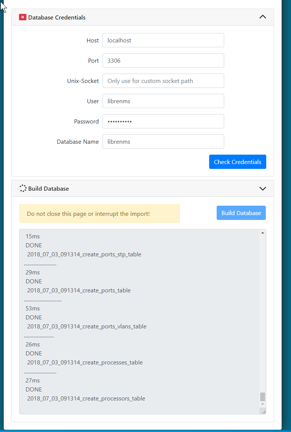Click the 'Do not close this page' warning

[100, 214]
